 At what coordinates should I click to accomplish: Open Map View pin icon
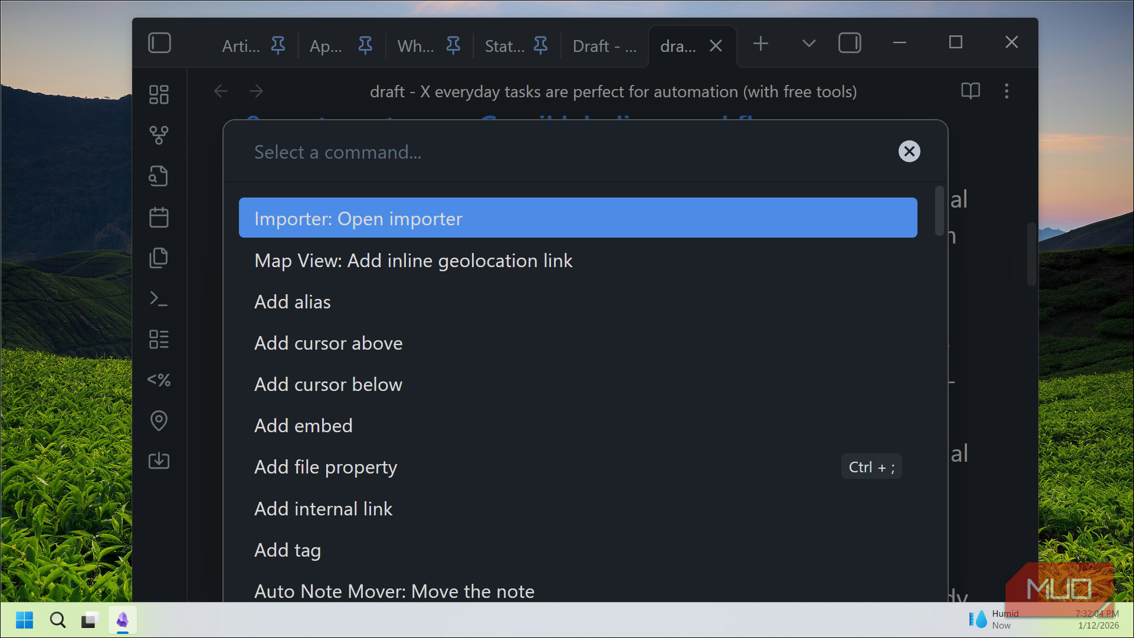tap(159, 420)
